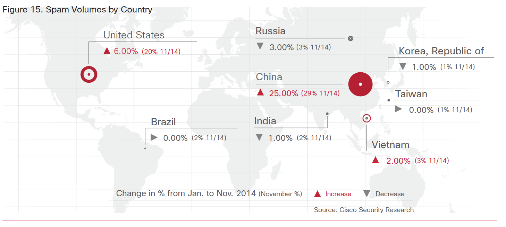This screenshot has width=506, height=227.
Task: Select the "Source: Cisco Security Research" text
Action: pos(364,210)
